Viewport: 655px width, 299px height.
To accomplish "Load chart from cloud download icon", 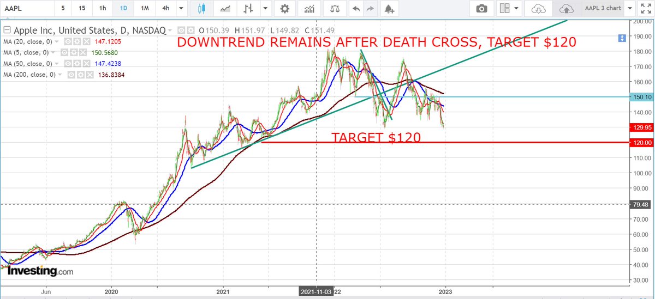I will point(539,9).
